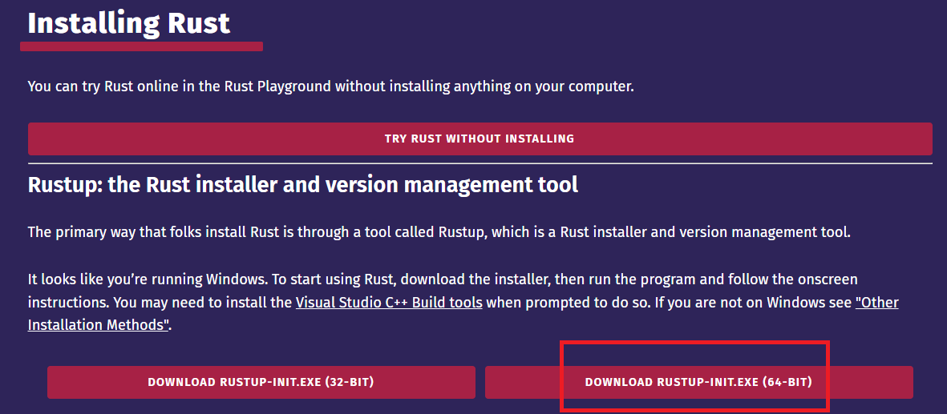Viewport: 947px width, 414px height.
Task: Open Visual Studio C++ Build tools link
Action: pos(389,303)
